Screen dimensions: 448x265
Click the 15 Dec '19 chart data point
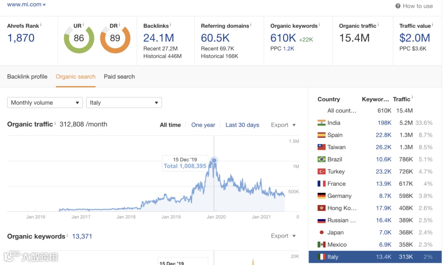(214, 160)
